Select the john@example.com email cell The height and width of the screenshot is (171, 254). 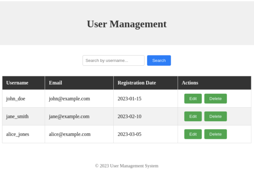[x=69, y=99]
